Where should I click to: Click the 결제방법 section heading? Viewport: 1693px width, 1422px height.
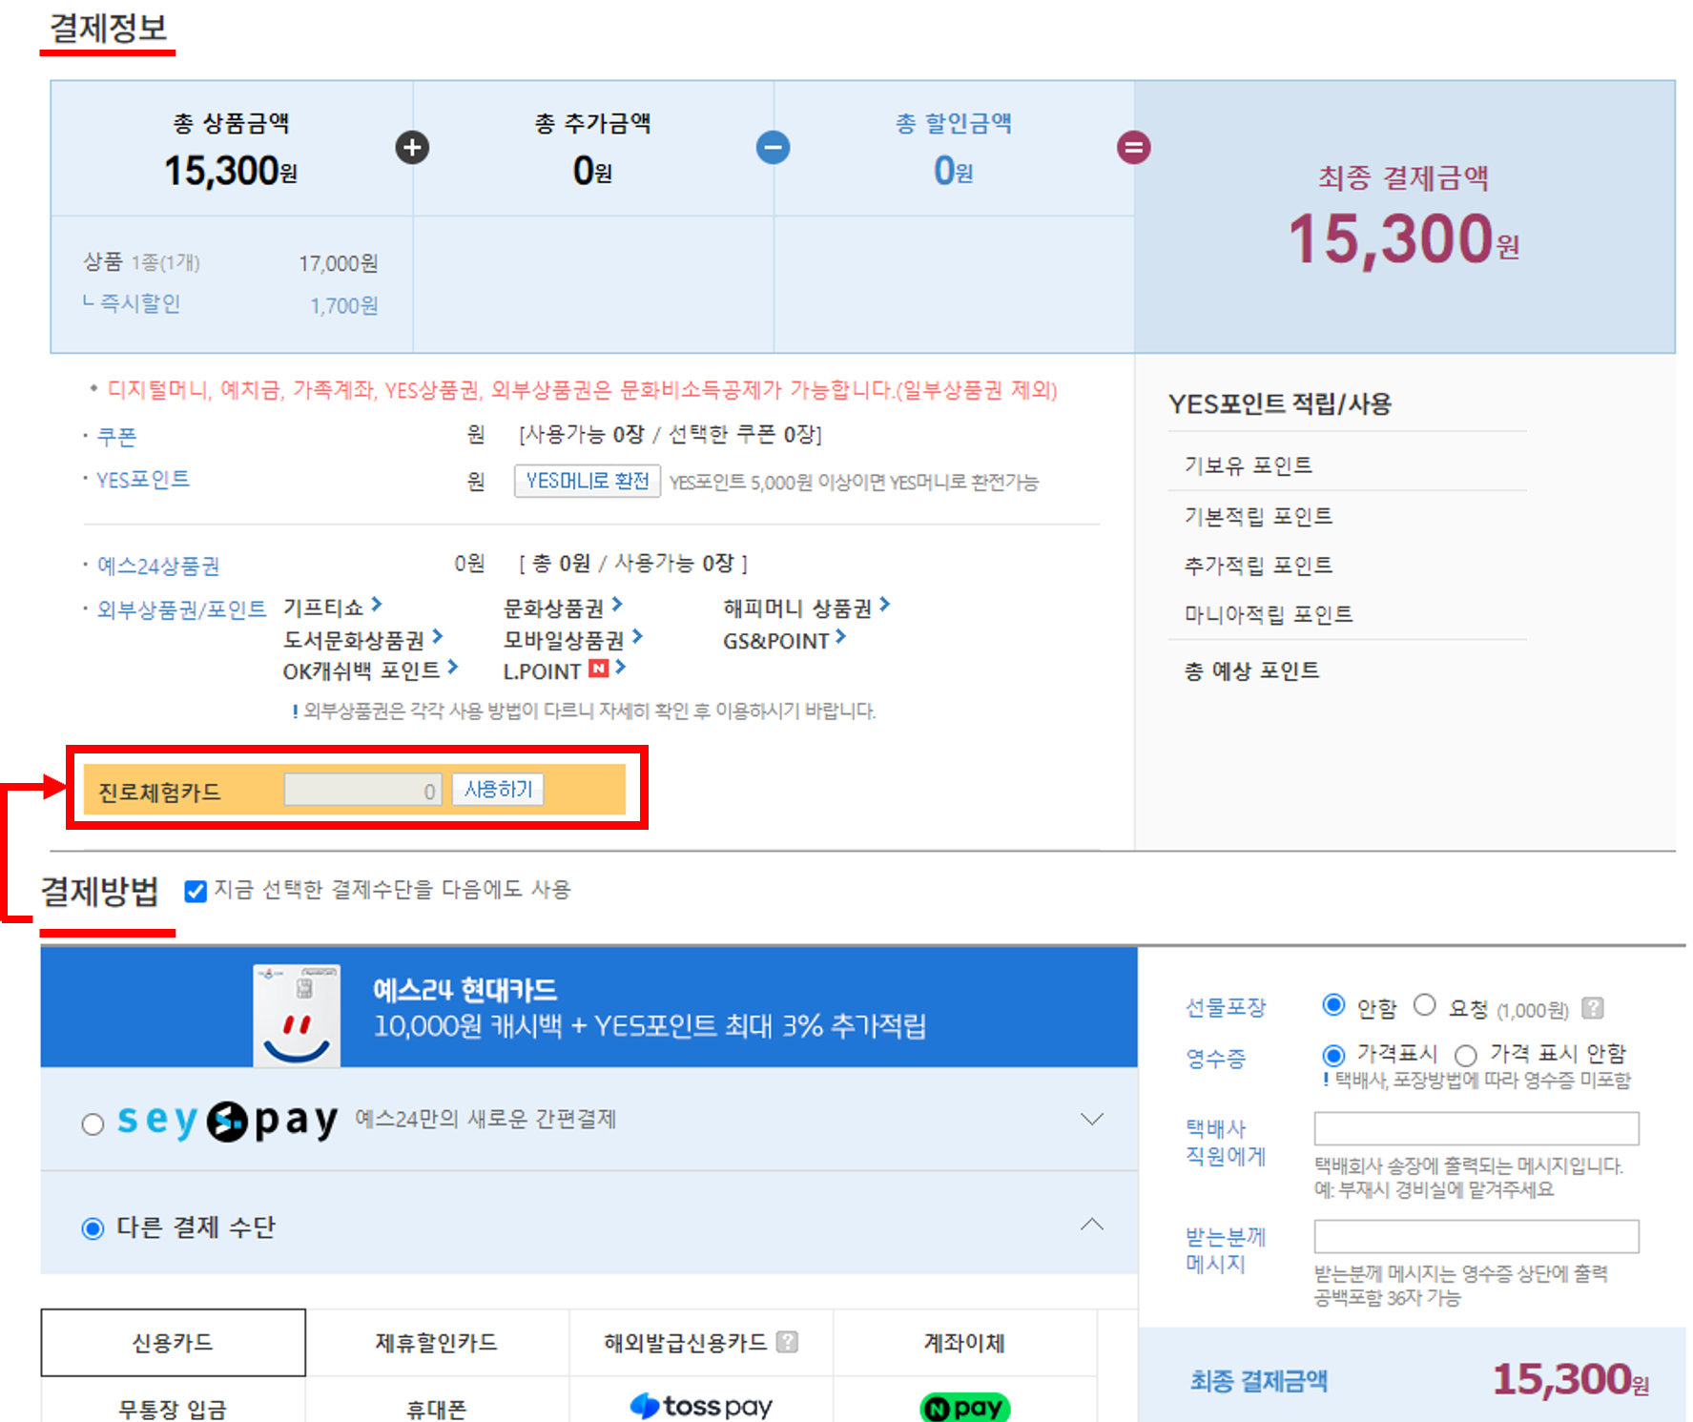pyautogui.click(x=99, y=892)
